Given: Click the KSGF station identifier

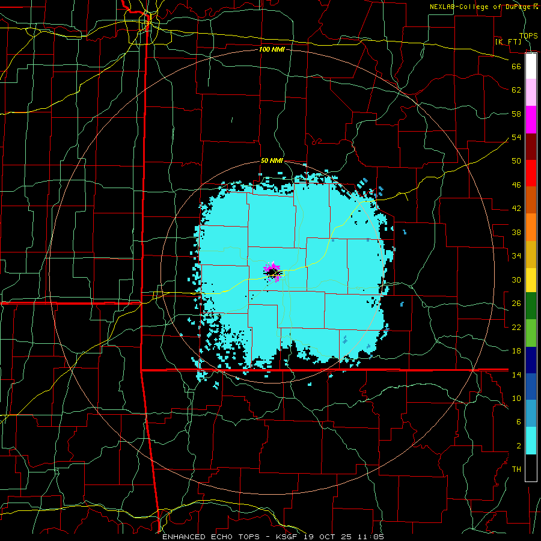Looking at the screenshot, I should (288, 537).
